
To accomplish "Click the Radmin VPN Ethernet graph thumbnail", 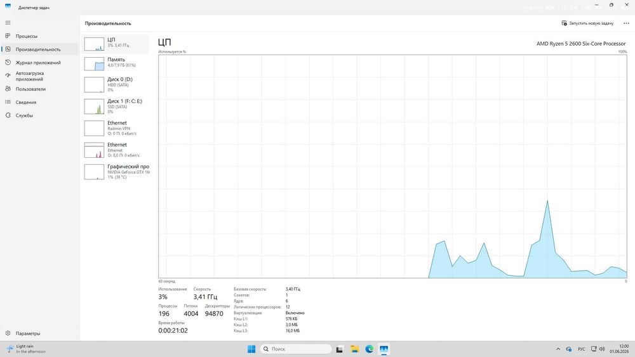I will point(94,128).
